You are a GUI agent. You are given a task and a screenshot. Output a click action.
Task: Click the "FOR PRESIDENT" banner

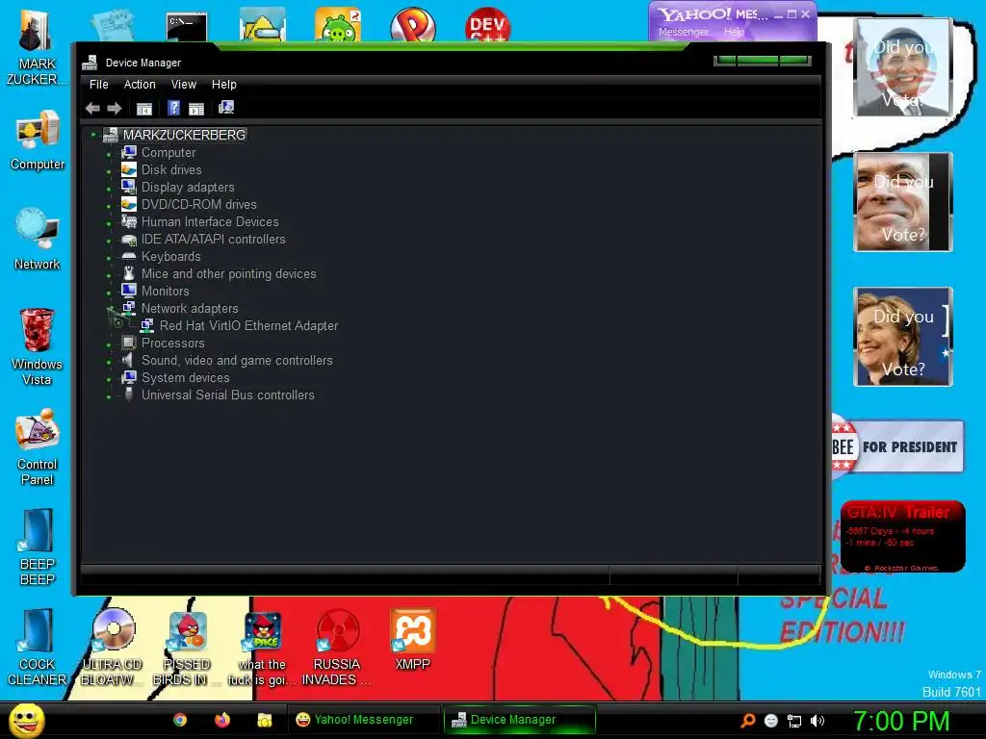pyautogui.click(x=897, y=446)
